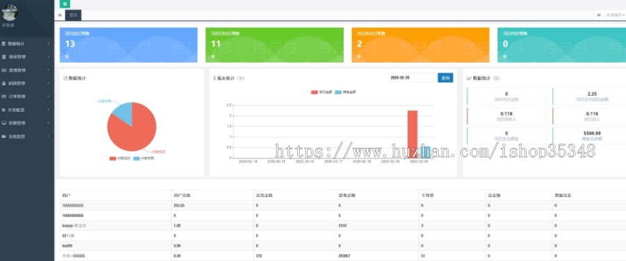
Task: Expand 提现管理 menu via its chevron
Action: click(48, 70)
